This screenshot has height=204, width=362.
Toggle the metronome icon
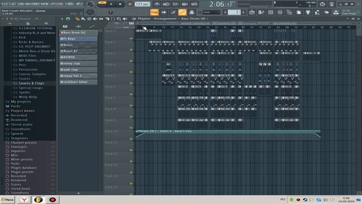157,4
